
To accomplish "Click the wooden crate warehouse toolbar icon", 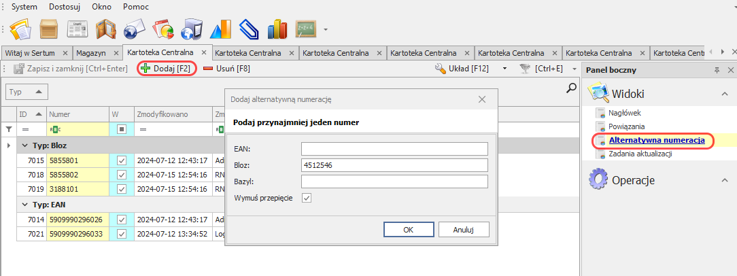I will pos(49,30).
